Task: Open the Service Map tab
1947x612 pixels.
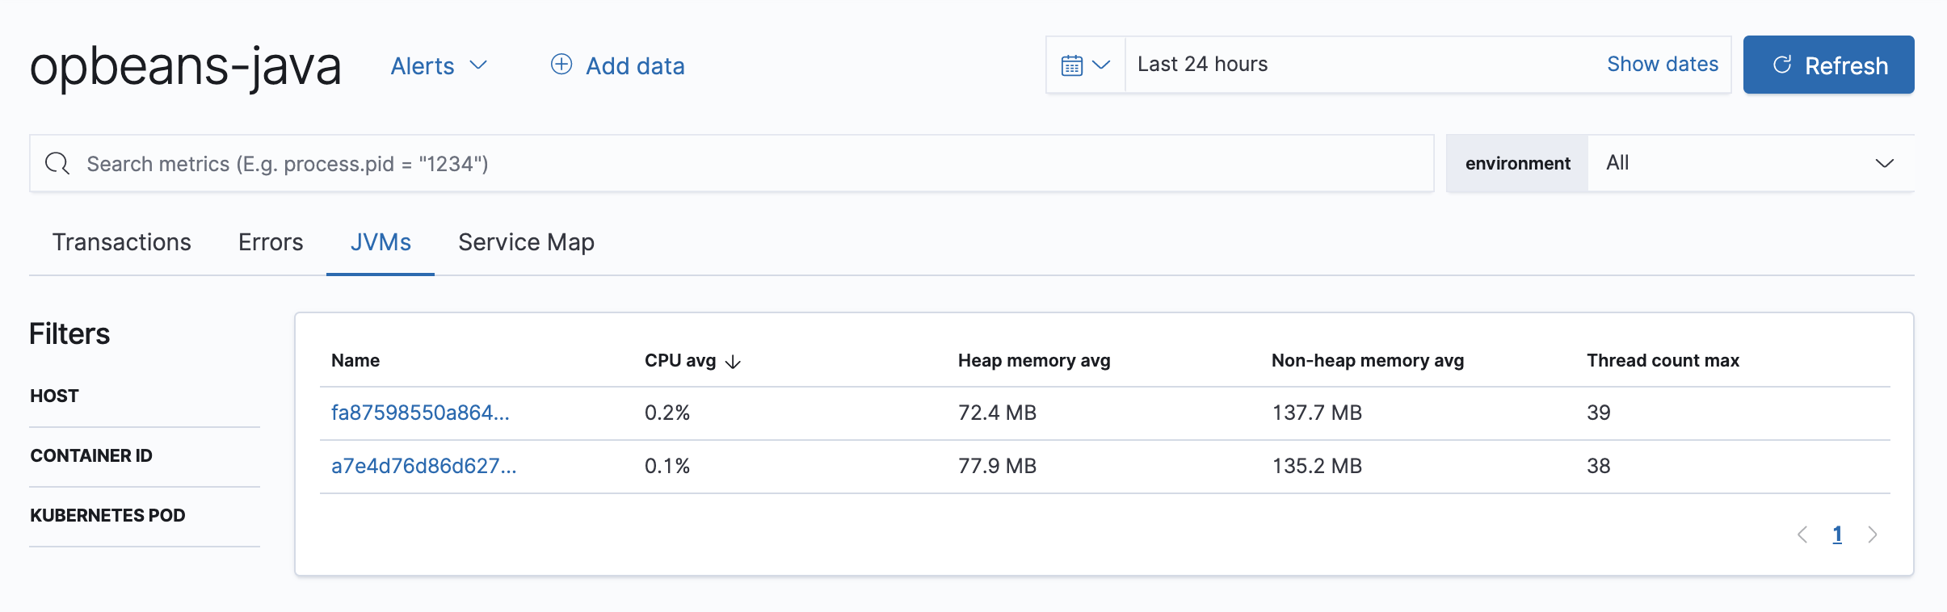Action: click(x=526, y=242)
